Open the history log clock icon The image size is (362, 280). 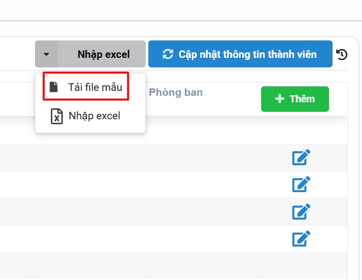pos(342,54)
